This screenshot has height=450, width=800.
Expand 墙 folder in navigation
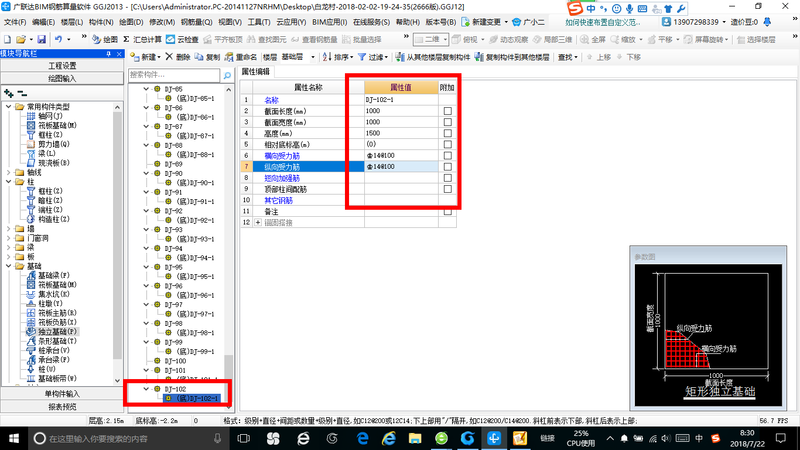(9, 229)
